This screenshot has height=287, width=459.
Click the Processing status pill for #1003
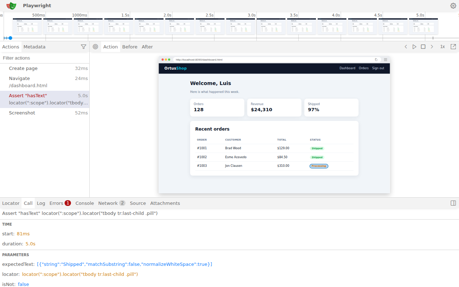(319, 166)
